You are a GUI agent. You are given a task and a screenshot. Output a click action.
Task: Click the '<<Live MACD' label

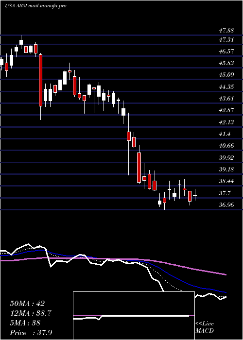[205, 327]
